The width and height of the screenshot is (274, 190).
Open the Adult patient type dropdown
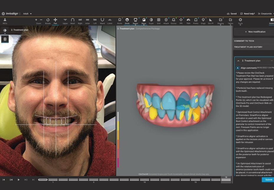coord(27,14)
